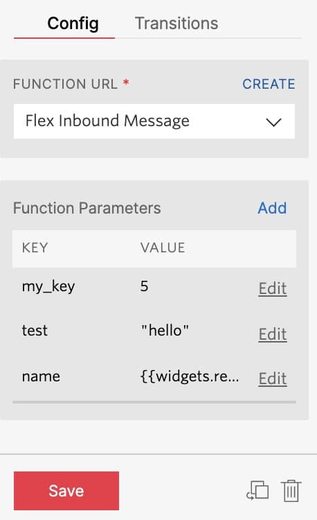Click the name key cell
The image size is (317, 520).
[x=41, y=376]
